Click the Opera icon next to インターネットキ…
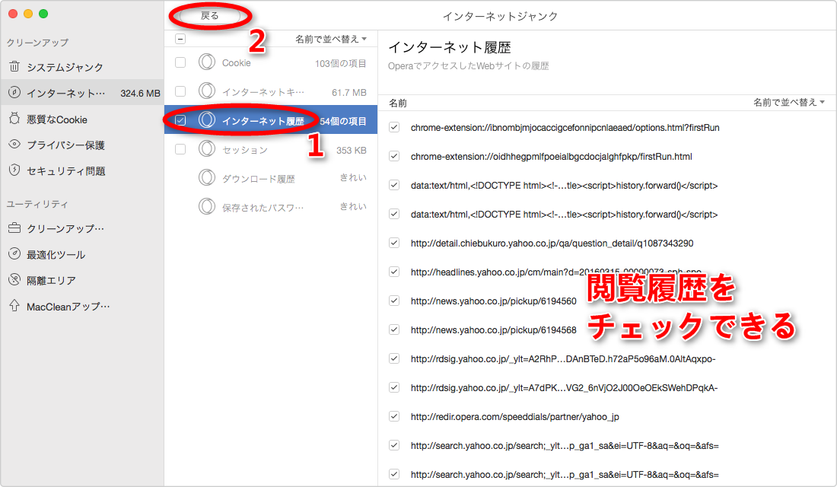837x487 pixels. (207, 91)
